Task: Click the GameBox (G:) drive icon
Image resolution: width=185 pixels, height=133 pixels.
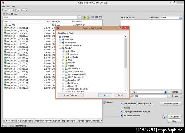Action: (66, 80)
